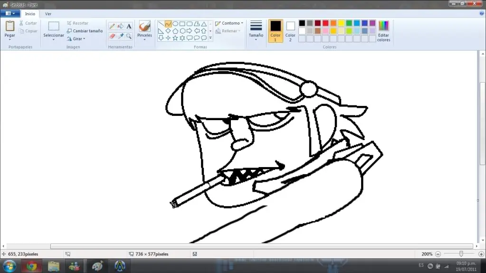Image resolution: width=486 pixels, height=273 pixels.
Task: Select the Fill with color bucket tool
Action: [x=121, y=26]
